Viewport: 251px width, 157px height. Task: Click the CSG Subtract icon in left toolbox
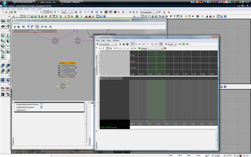[x=8, y=65]
